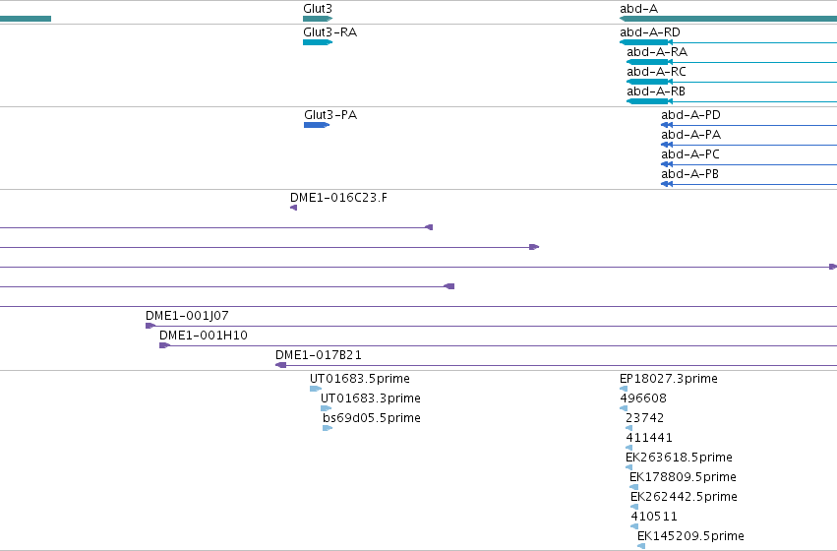
Task: Click the abd-A-PA label
Action: click(690, 135)
